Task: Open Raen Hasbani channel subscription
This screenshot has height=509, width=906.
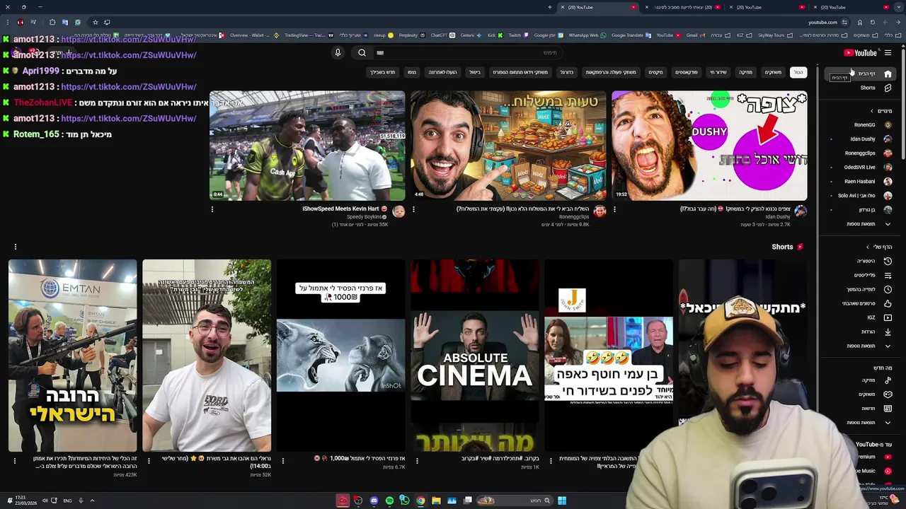Action: click(x=860, y=182)
